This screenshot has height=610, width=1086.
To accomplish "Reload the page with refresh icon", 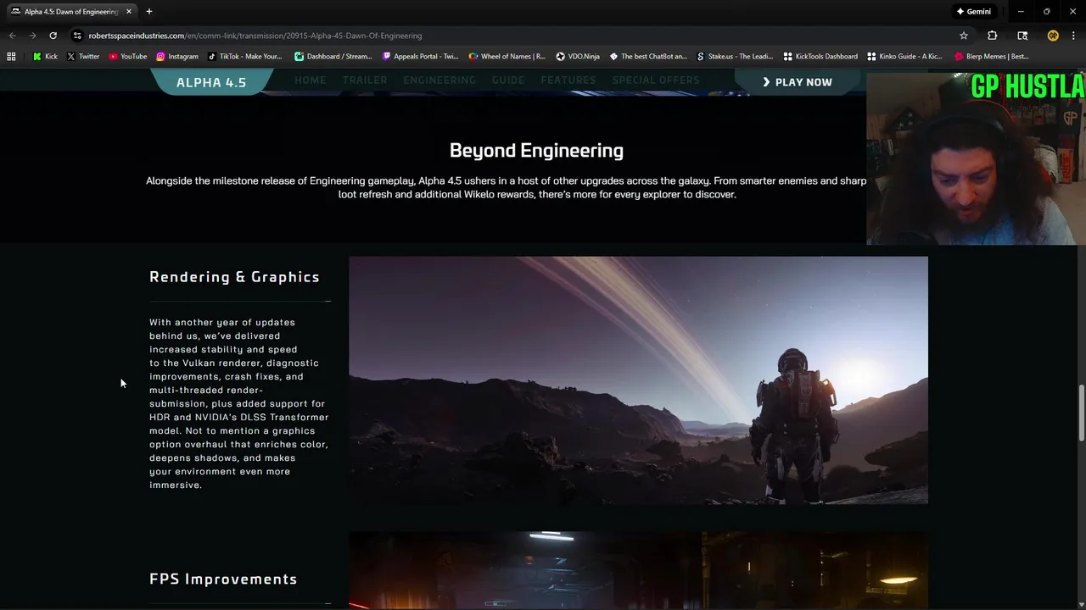I will pos(53,36).
